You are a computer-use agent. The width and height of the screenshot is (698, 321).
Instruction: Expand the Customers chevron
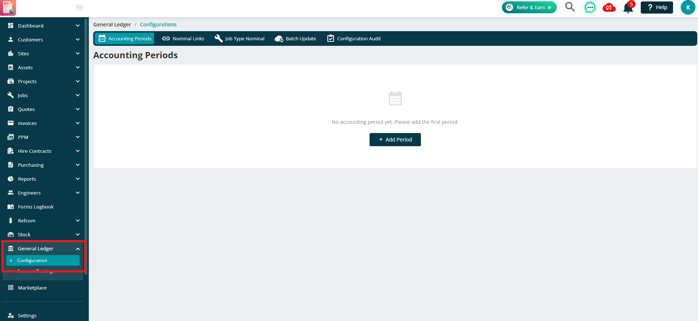click(77, 40)
